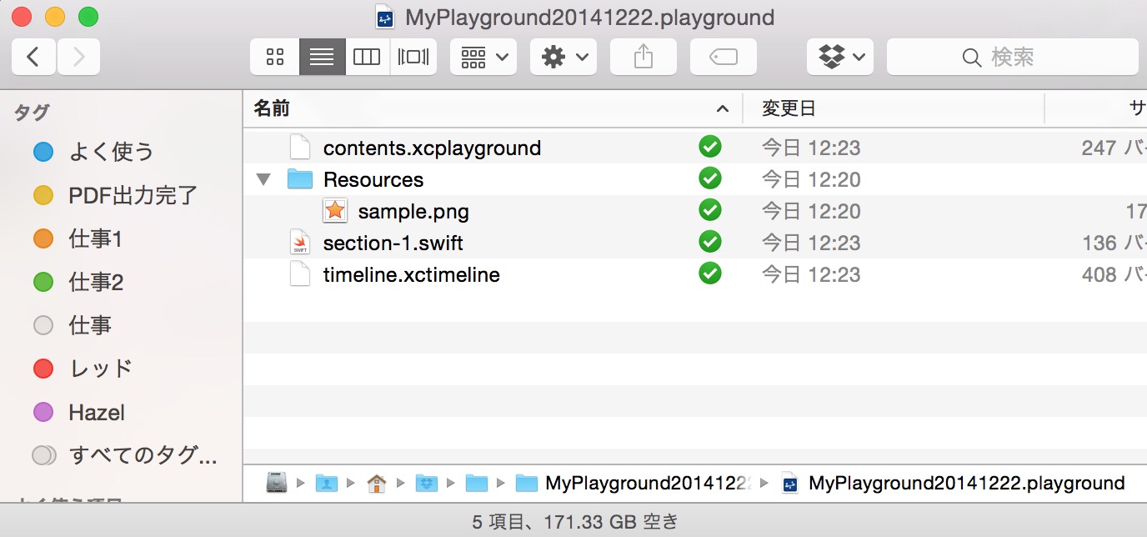
Task: Click the 136 バイト size of section-1.swift
Action: pyautogui.click(x=1114, y=243)
